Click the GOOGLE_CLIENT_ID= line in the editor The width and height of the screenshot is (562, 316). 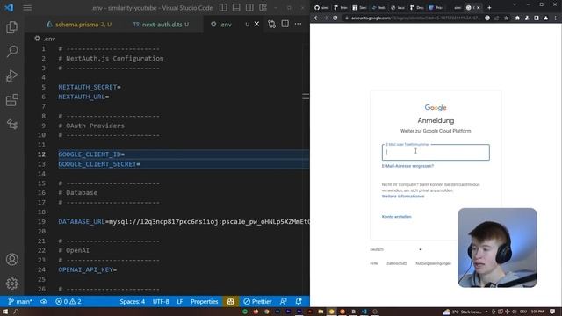pos(91,154)
